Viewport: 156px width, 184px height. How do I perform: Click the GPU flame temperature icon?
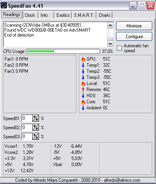(83, 59)
